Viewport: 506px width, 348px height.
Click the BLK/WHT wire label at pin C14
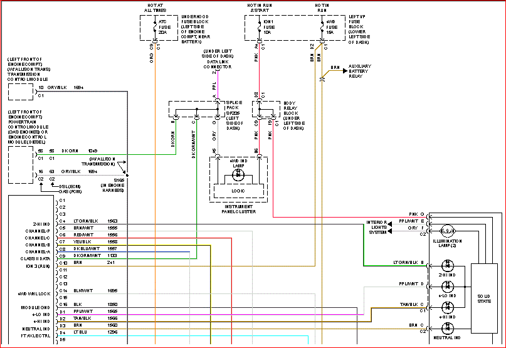pos(83,291)
